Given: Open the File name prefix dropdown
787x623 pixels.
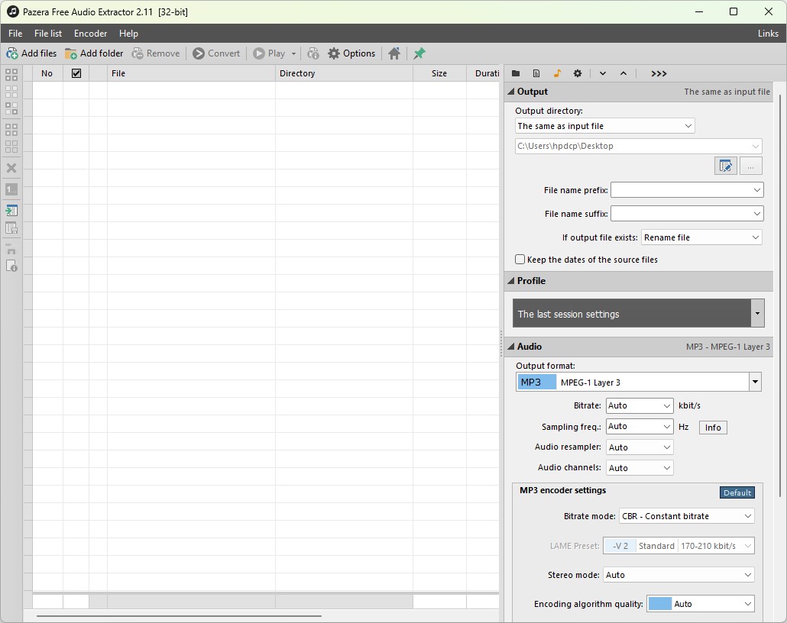Looking at the screenshot, I should point(687,189).
